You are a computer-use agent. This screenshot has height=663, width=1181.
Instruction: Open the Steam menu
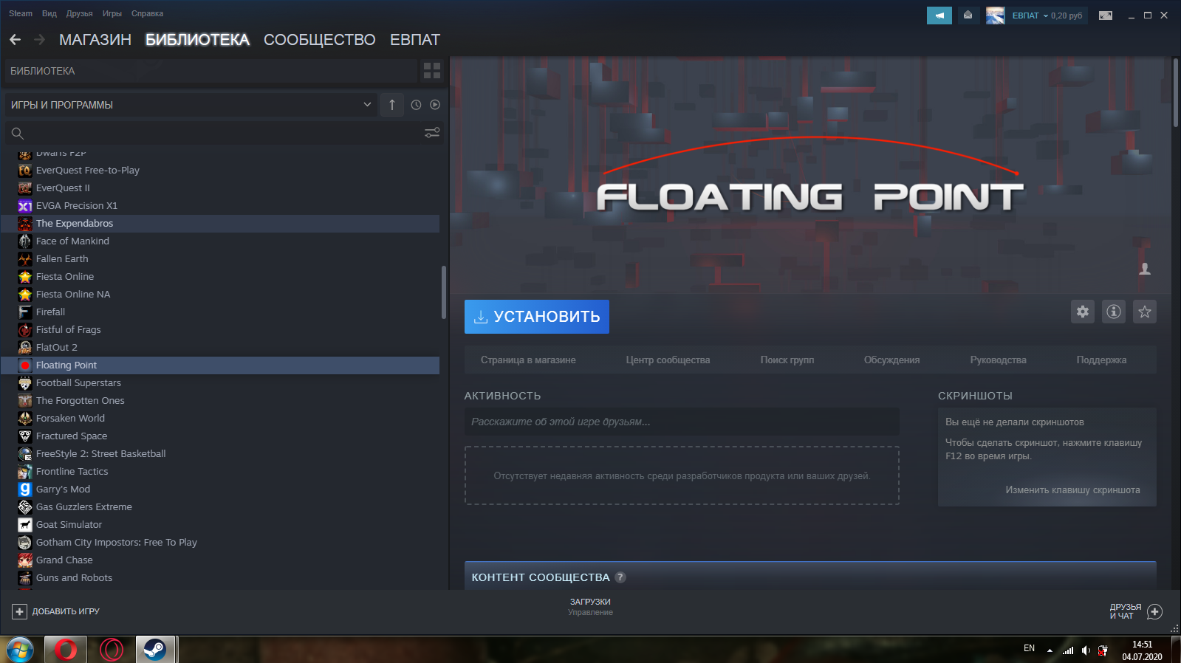21,13
